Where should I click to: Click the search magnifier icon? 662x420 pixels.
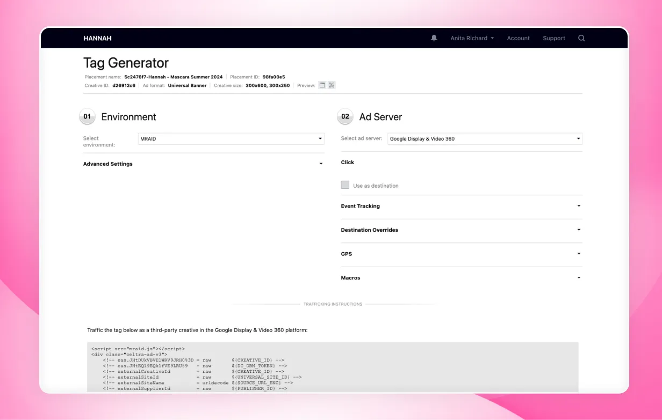coord(581,38)
